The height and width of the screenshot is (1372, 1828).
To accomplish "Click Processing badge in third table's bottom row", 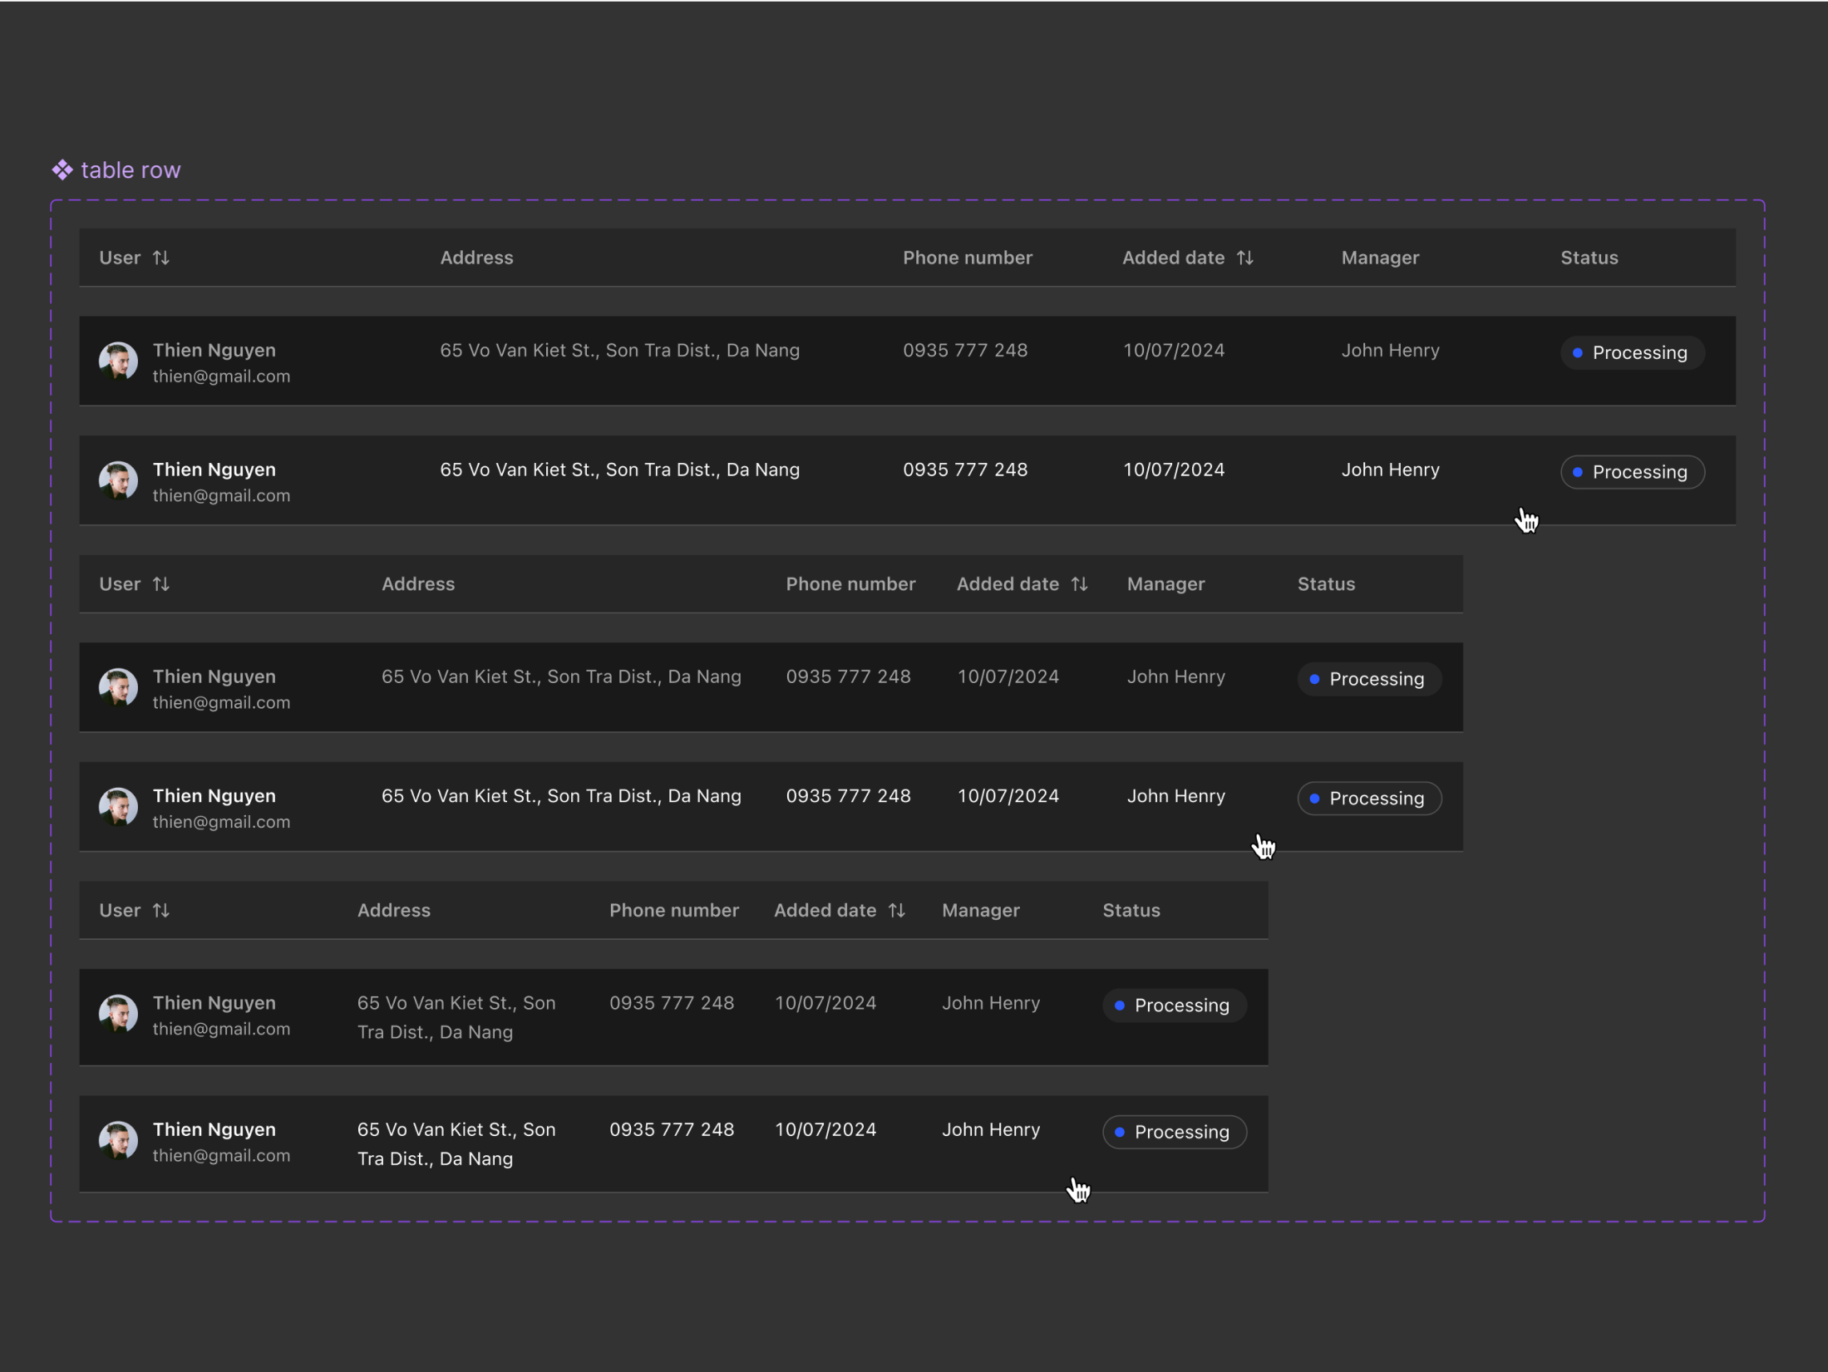I will pos(1174,1132).
